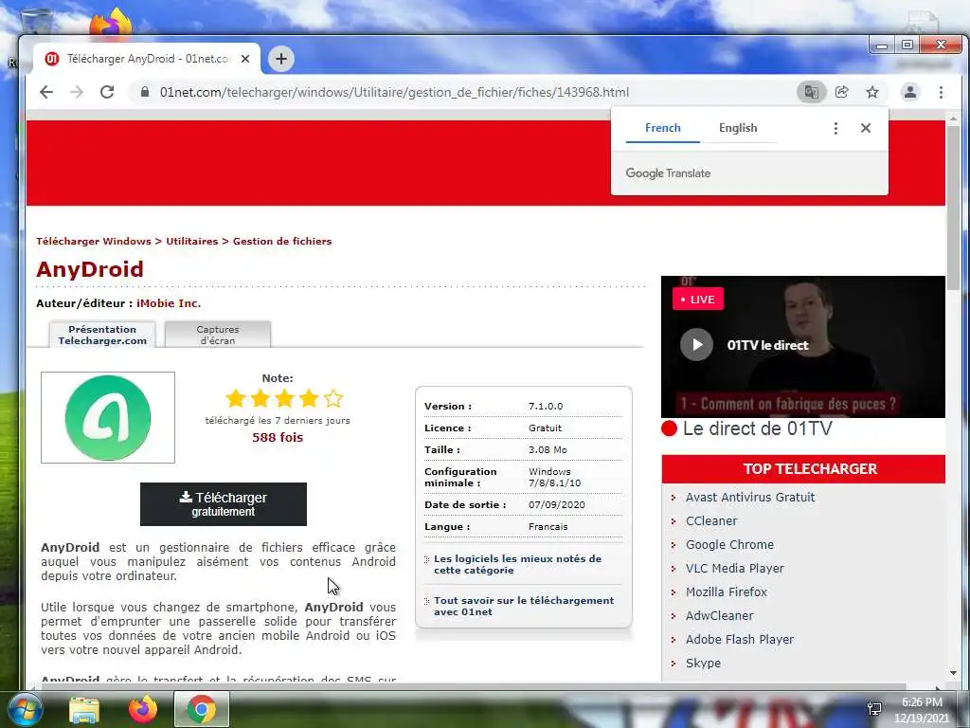Open Adobe Flash Player in top downloads
The height and width of the screenshot is (728, 970).
click(739, 640)
